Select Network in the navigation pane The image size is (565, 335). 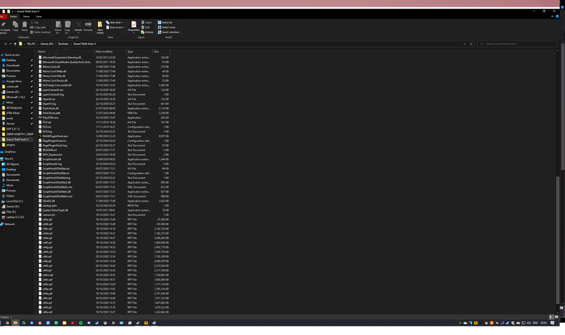coord(10,224)
